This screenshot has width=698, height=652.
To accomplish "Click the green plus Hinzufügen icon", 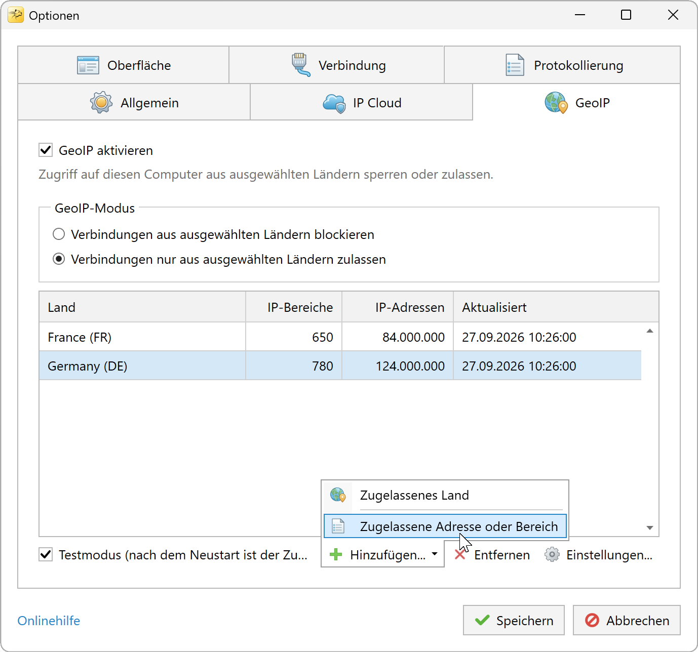I will 336,555.
